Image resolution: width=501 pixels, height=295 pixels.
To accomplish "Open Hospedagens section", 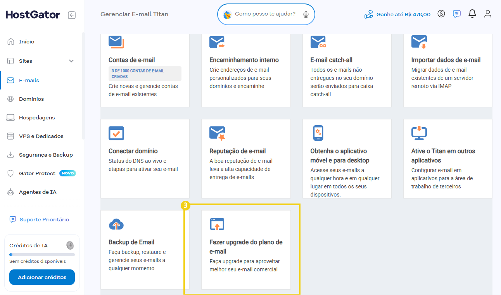I will pyautogui.click(x=37, y=117).
